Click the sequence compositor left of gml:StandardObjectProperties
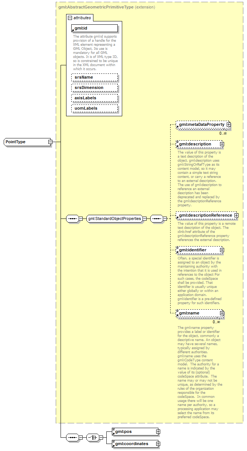The image size is (247, 451). 72,218
